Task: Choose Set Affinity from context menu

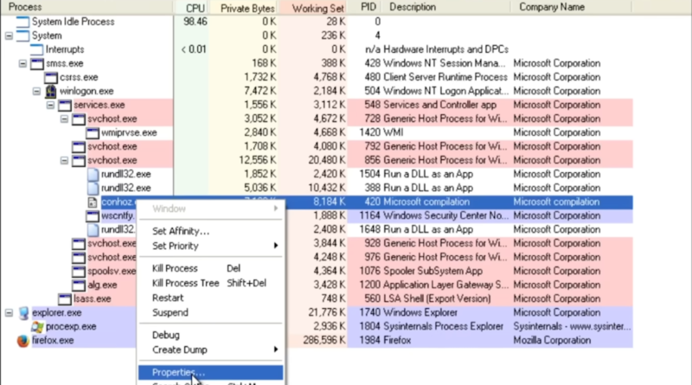Action: (210, 231)
